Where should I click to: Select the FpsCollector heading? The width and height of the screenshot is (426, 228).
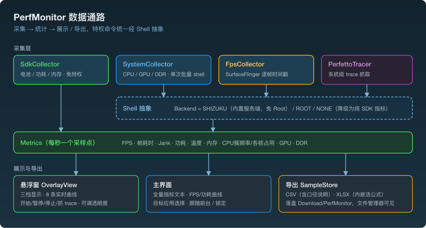tap(245, 64)
